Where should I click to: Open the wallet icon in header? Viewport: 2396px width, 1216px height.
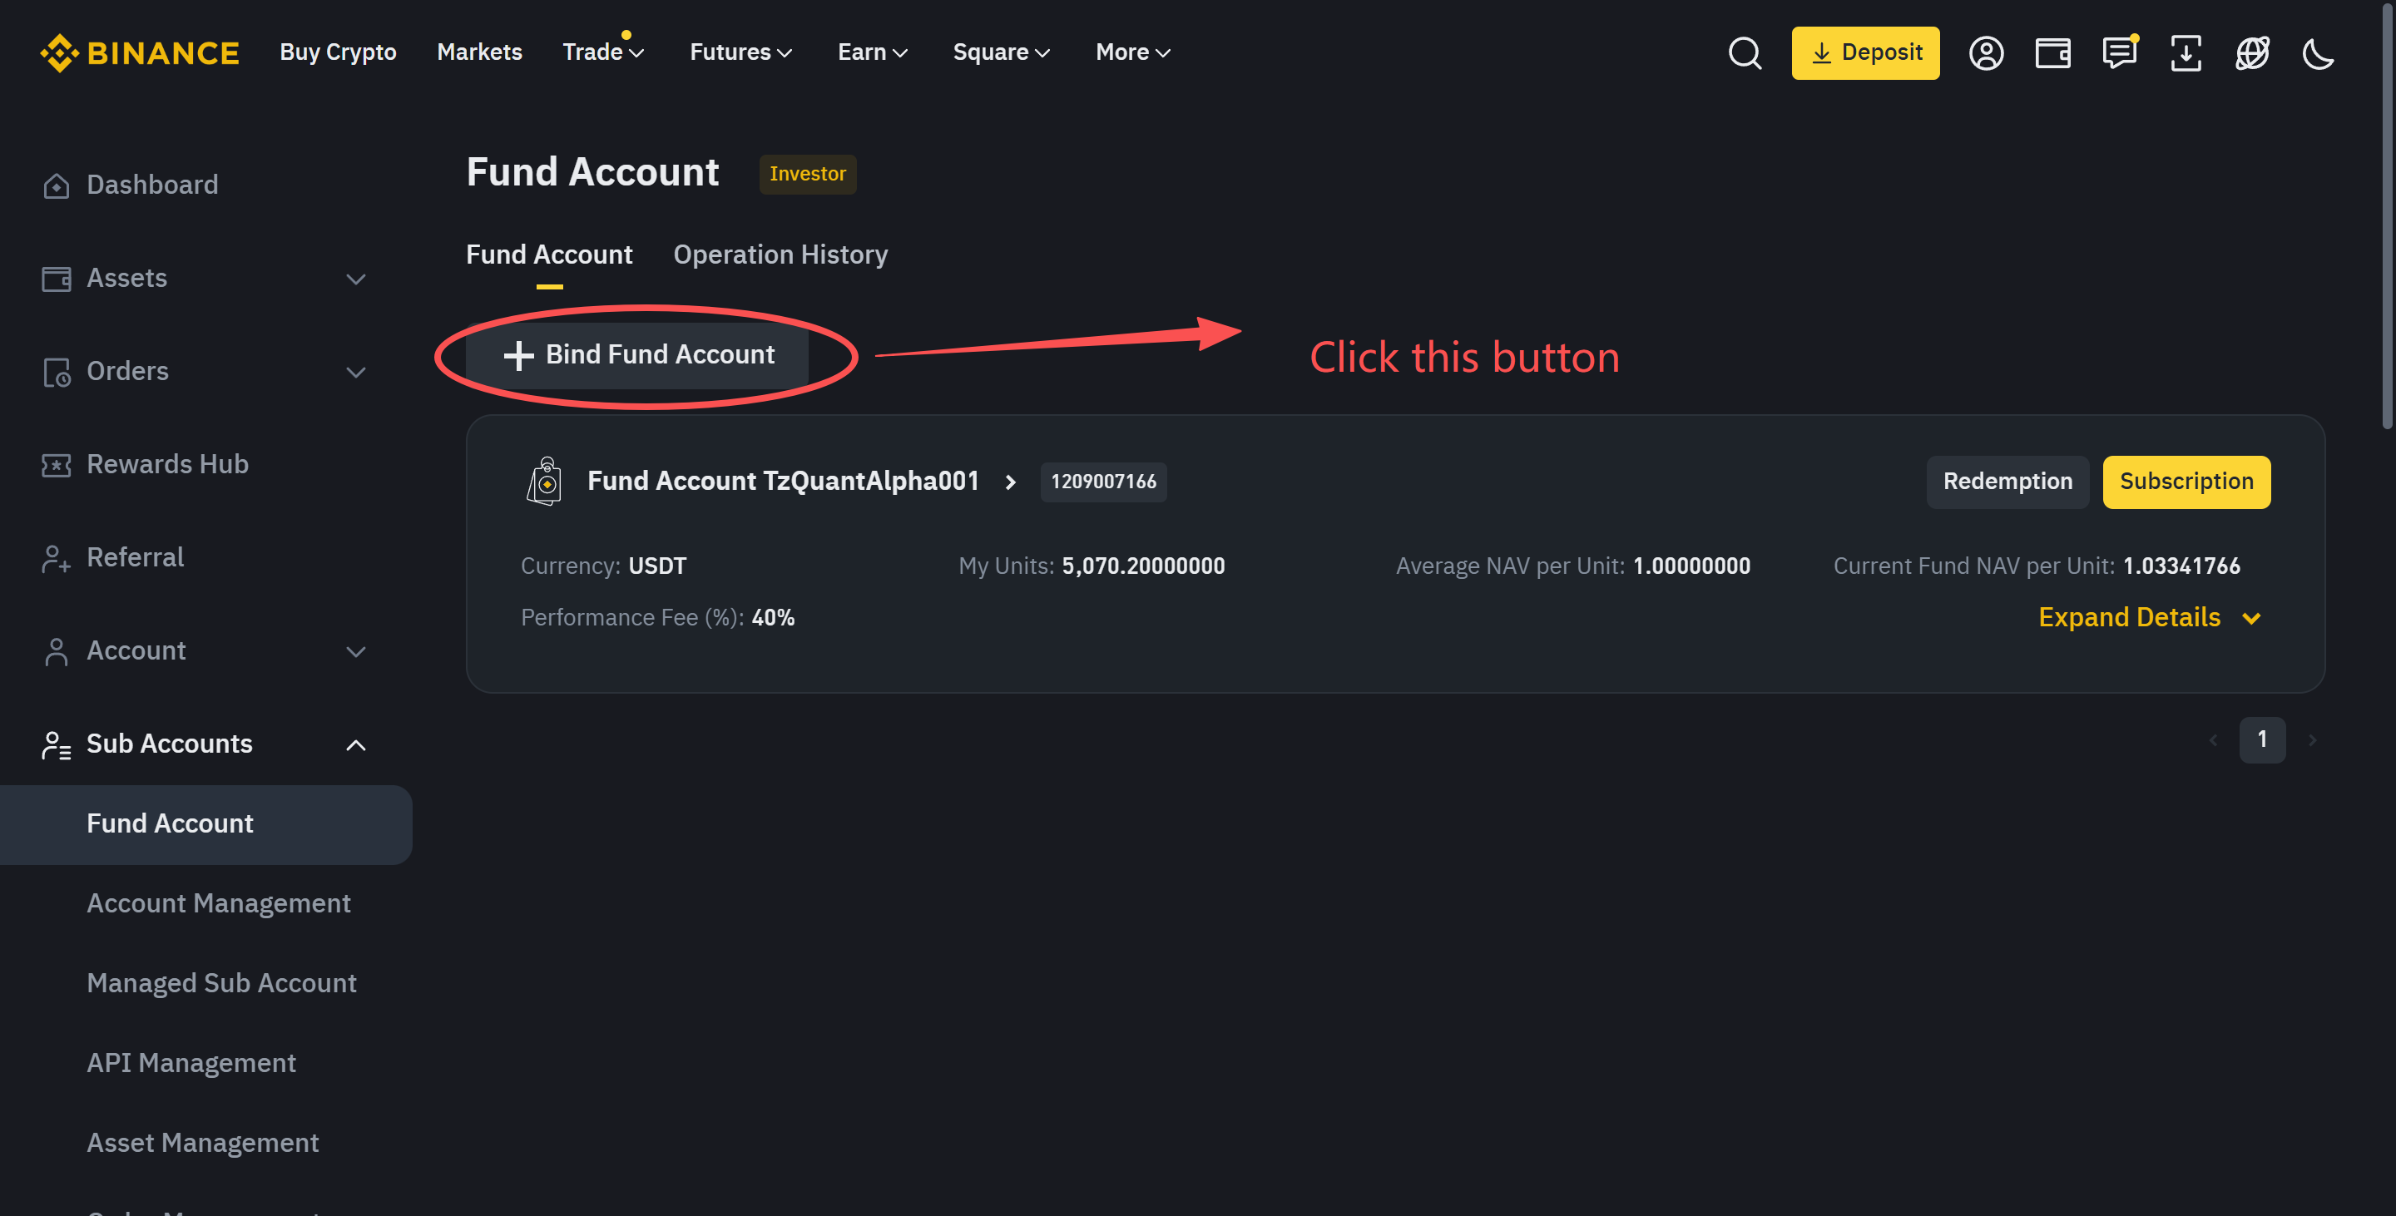pyautogui.click(x=2052, y=53)
